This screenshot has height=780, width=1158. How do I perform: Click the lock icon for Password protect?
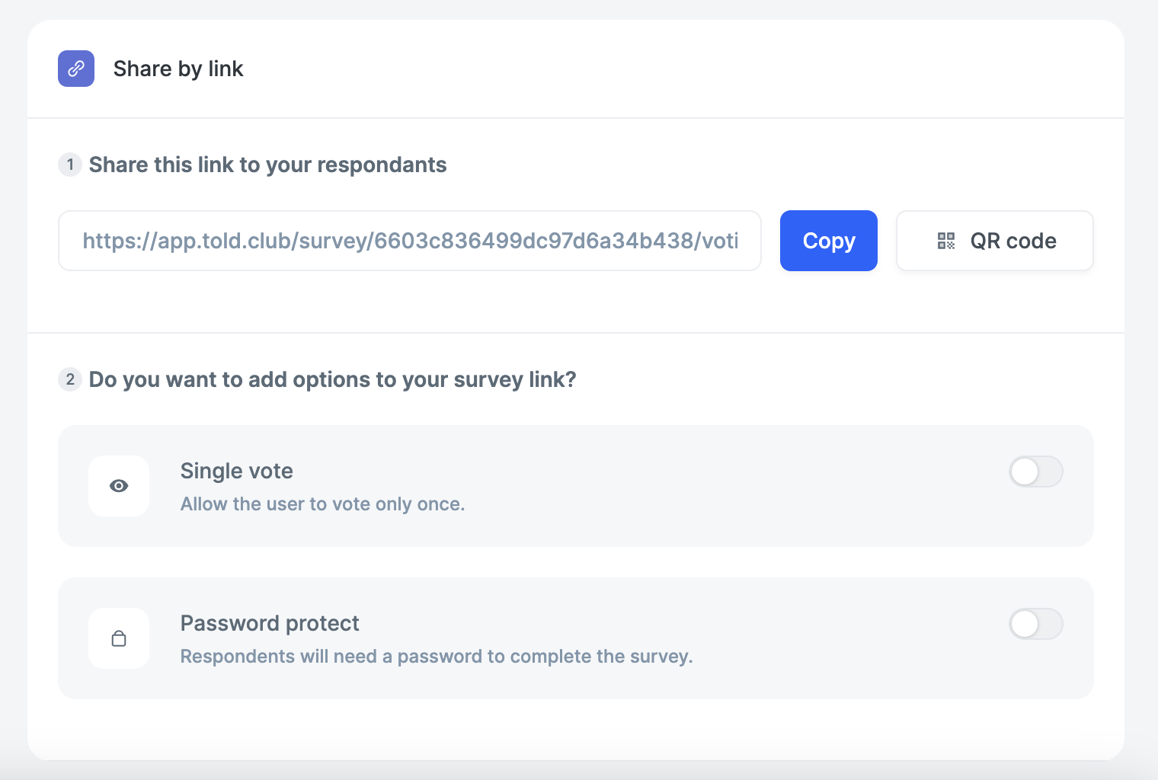coord(119,638)
